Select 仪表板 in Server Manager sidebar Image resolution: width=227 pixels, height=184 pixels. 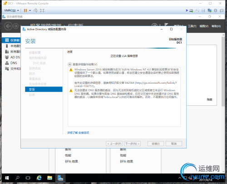point(11,40)
